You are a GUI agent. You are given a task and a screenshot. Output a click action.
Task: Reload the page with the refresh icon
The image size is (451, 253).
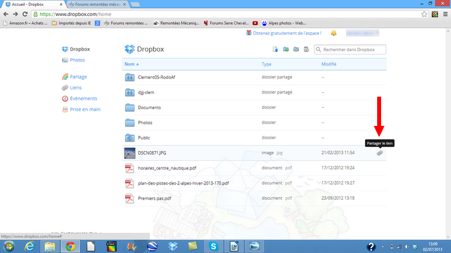coord(25,14)
